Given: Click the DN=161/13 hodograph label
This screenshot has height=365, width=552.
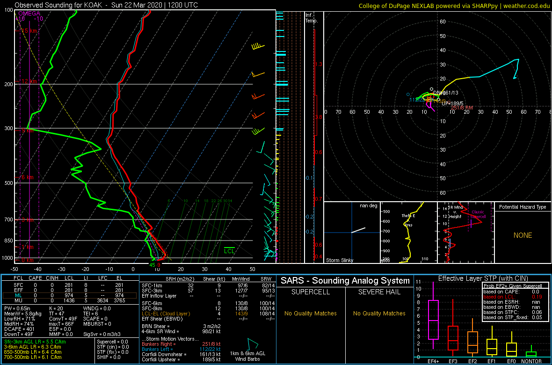Looking at the screenshot, I should [x=446, y=93].
